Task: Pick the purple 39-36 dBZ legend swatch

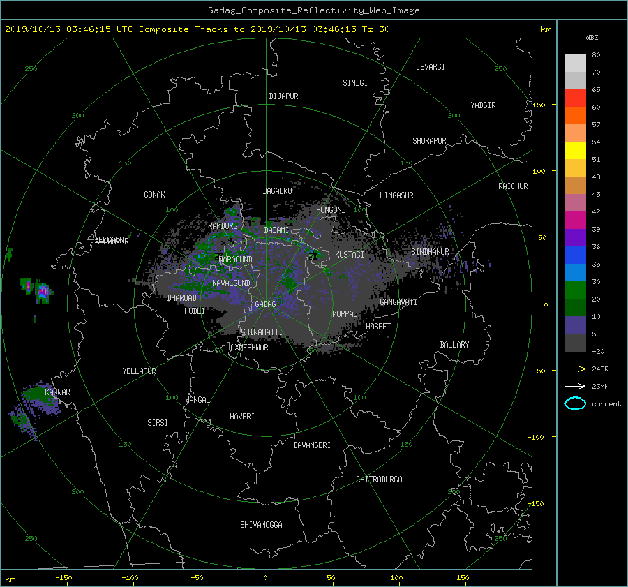Action: tap(575, 237)
